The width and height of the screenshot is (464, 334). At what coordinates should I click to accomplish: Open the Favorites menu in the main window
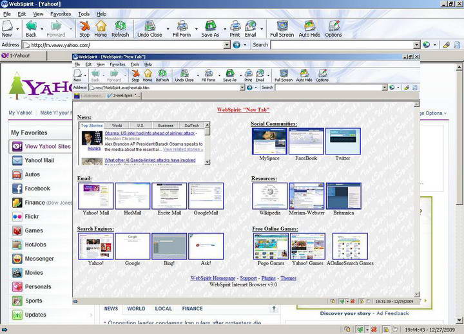61,14
